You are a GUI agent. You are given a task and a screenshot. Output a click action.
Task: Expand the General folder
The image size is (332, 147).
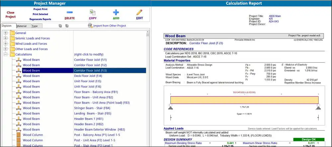[x=6, y=33]
